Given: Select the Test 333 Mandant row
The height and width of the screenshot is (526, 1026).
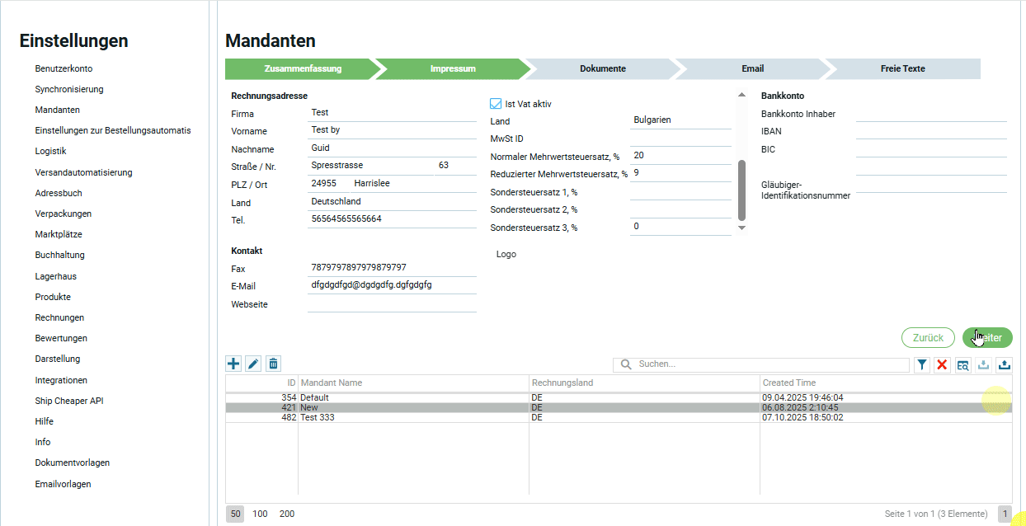Looking at the screenshot, I should pos(412,418).
